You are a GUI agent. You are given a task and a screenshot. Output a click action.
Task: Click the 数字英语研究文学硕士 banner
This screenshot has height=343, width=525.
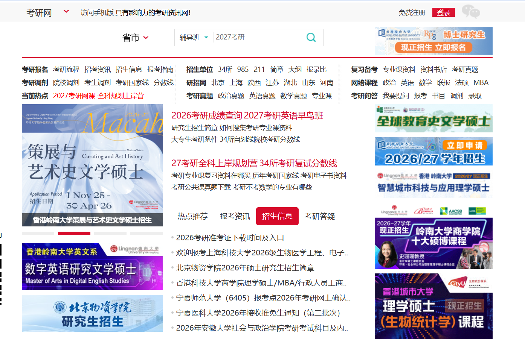point(92,266)
